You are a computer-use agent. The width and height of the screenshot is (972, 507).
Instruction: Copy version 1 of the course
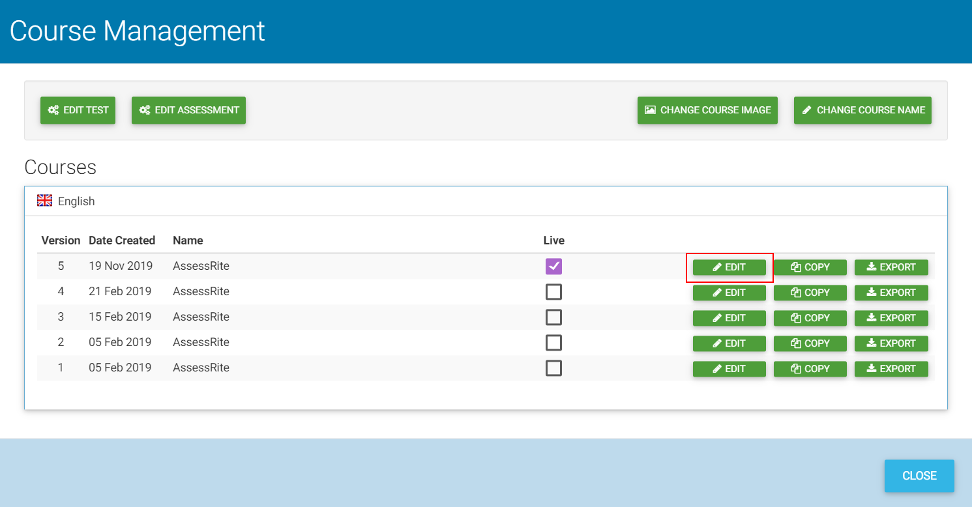pyautogui.click(x=810, y=369)
